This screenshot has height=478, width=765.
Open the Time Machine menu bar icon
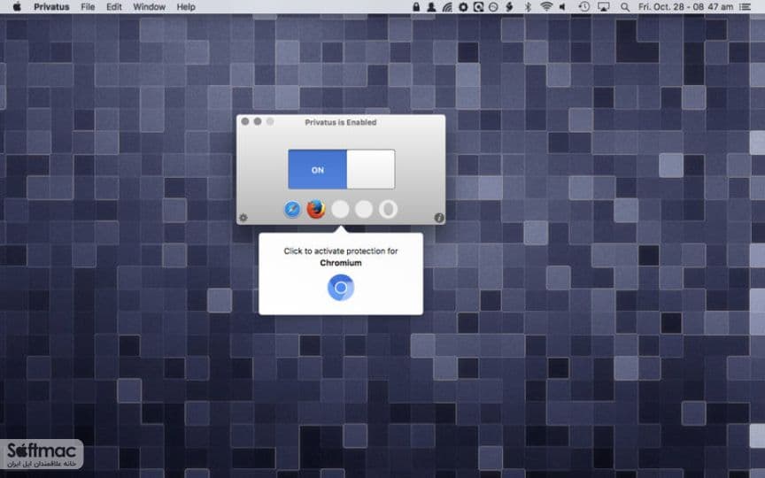tap(583, 7)
